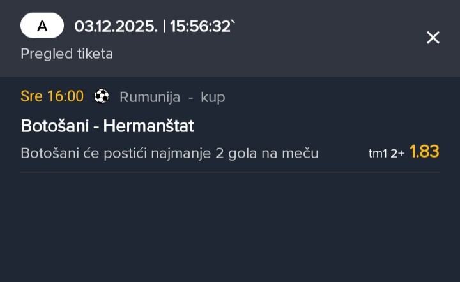Open the Rumunija country label
The height and width of the screenshot is (282, 460).
coord(149,97)
